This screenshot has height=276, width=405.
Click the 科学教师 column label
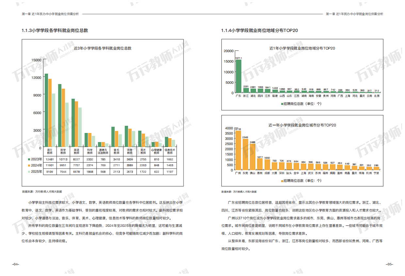(90, 152)
